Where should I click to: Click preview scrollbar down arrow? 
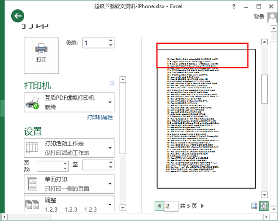point(265,195)
